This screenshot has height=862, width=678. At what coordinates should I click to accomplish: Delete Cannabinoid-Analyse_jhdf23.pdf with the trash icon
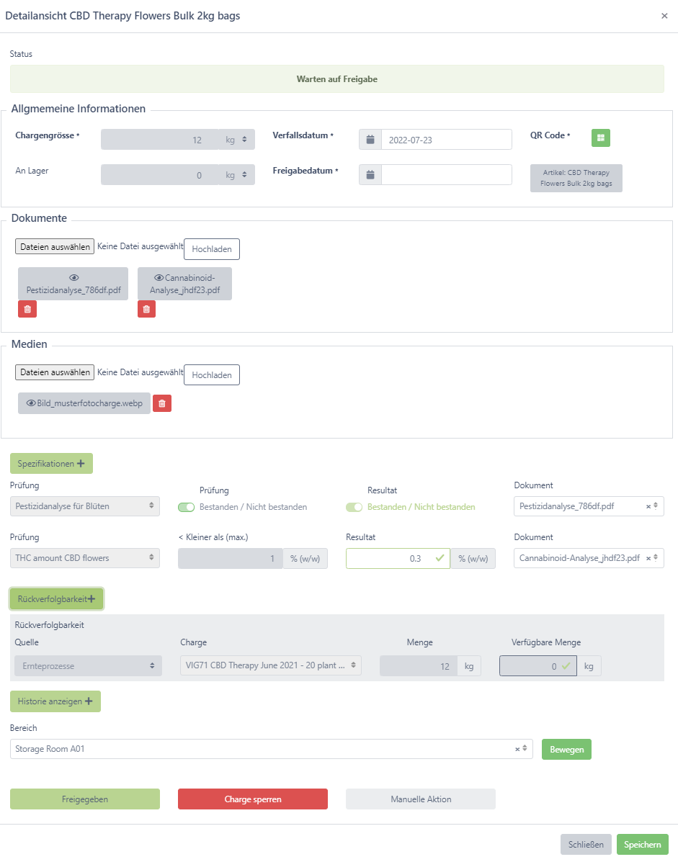(146, 309)
